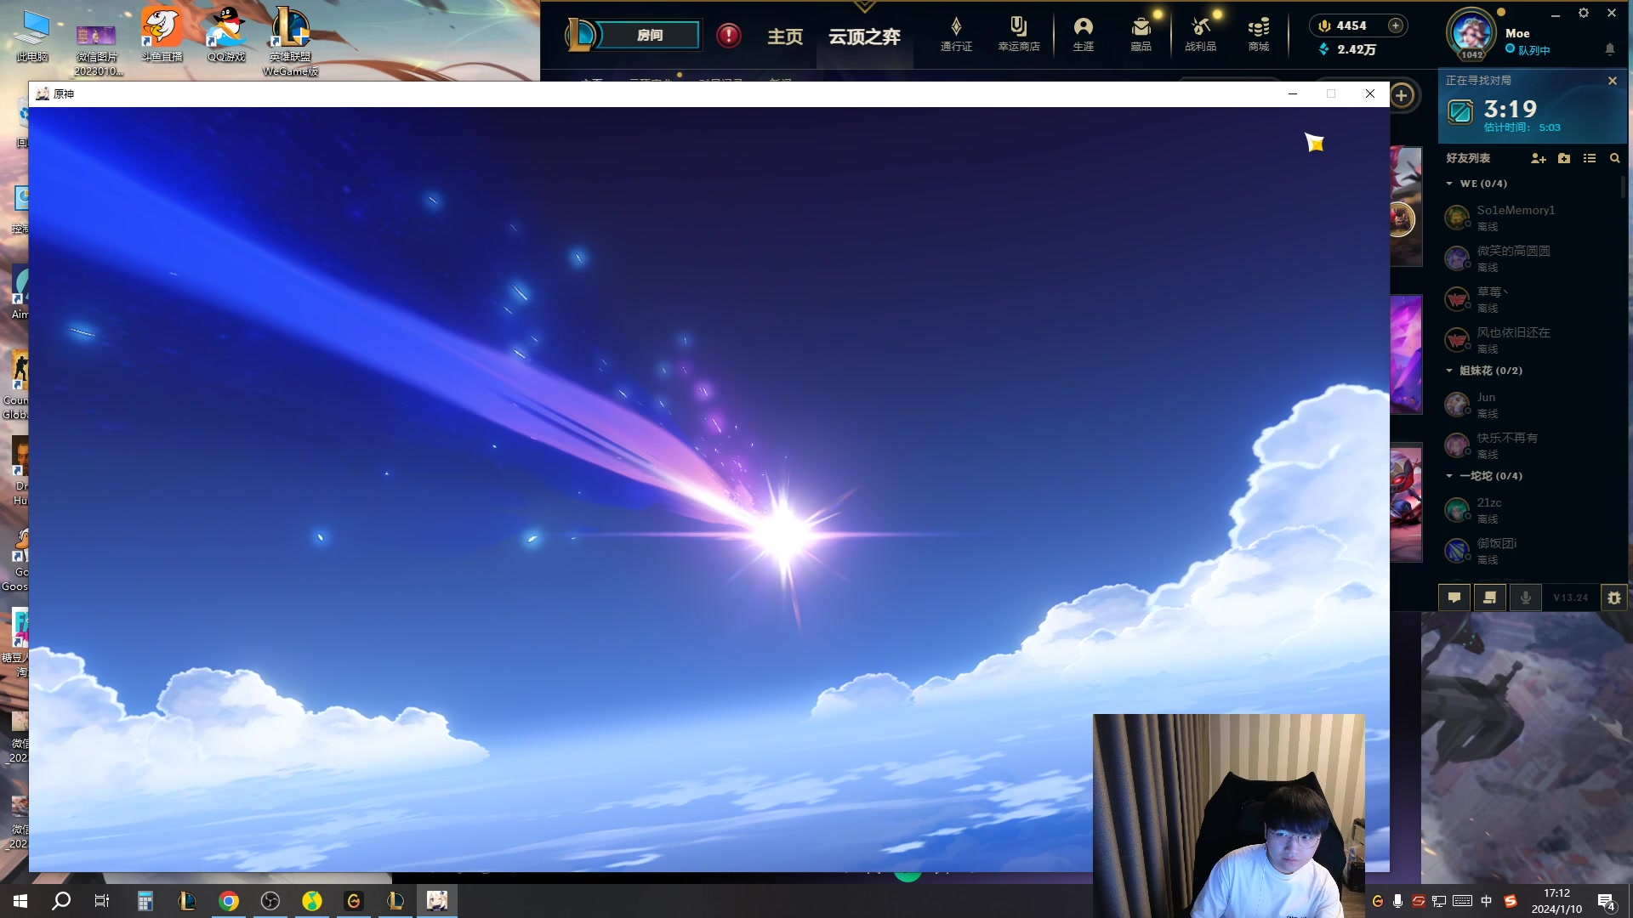Toggle the 中 input language indicator

tap(1486, 901)
